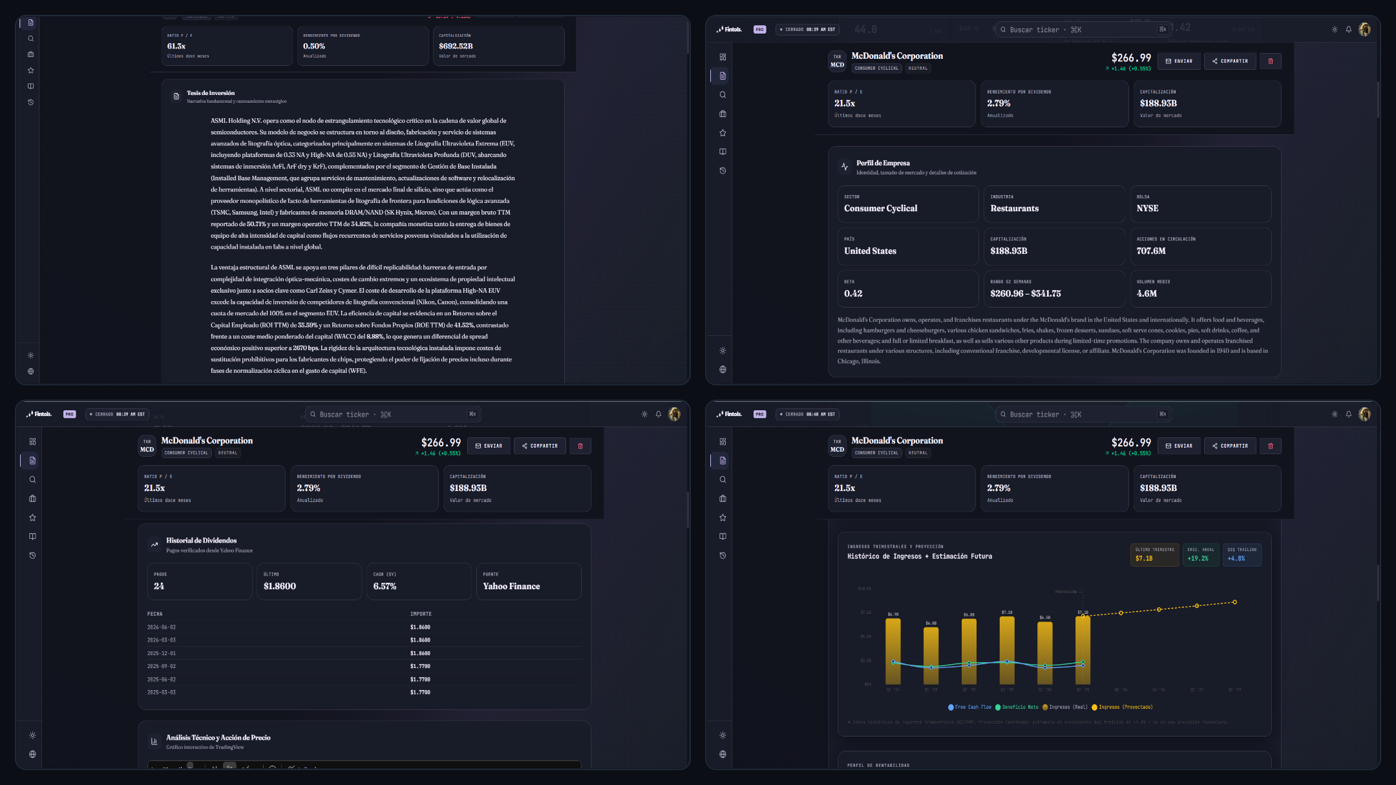The height and width of the screenshot is (785, 1396).
Task: Toggle Ingresos (Proyectado) legend series
Action: 1122,707
